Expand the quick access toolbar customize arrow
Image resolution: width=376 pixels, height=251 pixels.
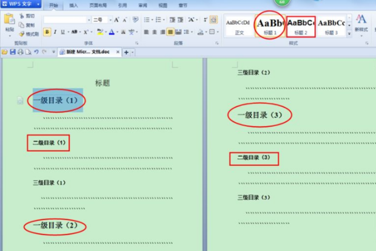tap(53, 52)
